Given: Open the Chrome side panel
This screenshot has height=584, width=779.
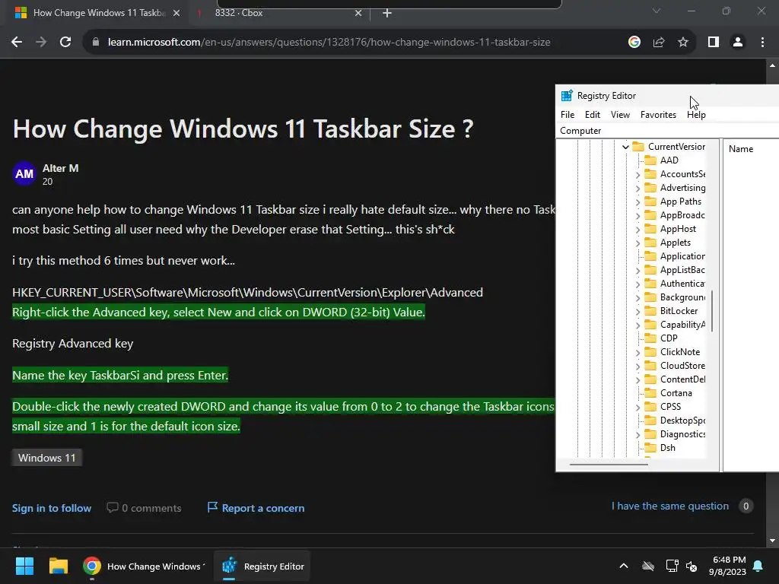Looking at the screenshot, I should pyautogui.click(x=714, y=43).
